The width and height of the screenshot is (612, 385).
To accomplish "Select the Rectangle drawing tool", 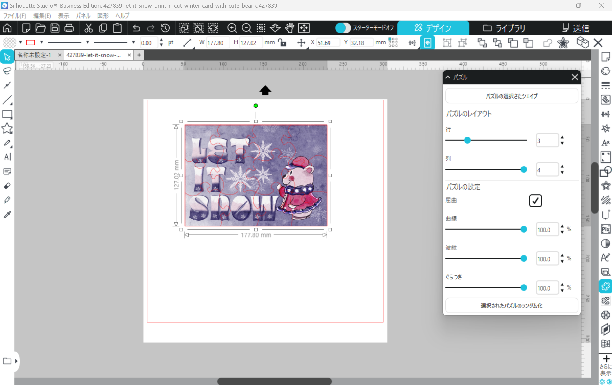I will (7, 115).
